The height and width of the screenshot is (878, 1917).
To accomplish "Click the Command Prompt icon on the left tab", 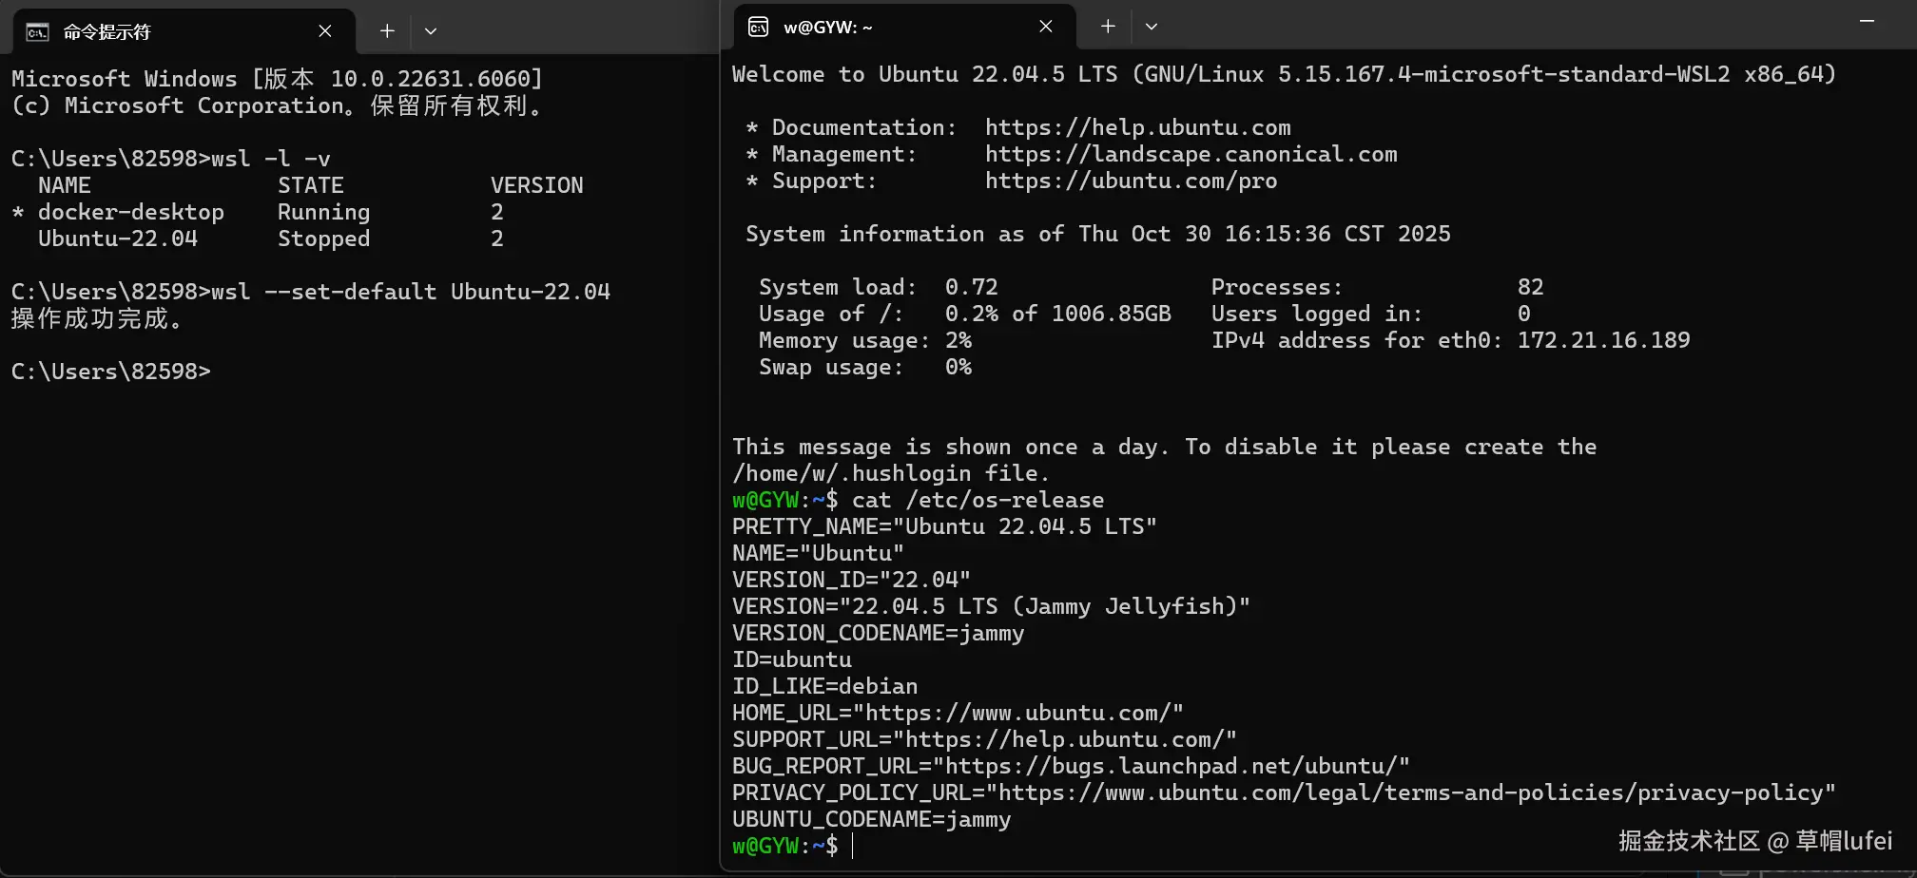I will tap(37, 32).
